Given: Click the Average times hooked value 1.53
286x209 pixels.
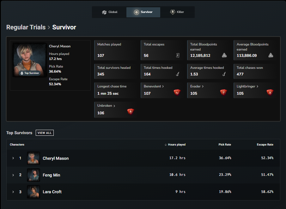Looking at the screenshot, I should [194, 74].
